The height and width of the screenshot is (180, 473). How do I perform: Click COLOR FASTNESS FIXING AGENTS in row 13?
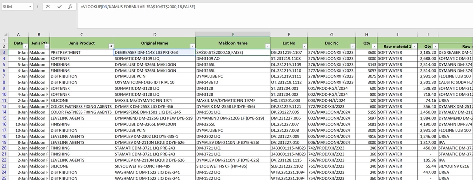[x=82, y=107]
